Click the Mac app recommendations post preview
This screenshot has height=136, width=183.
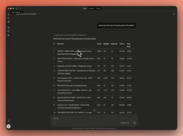(72, 85)
